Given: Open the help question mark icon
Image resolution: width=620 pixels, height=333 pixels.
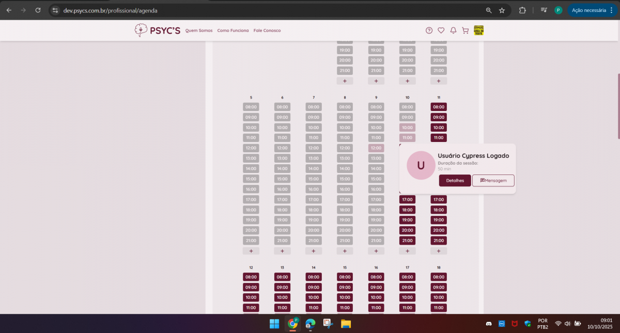Looking at the screenshot, I should tap(429, 30).
